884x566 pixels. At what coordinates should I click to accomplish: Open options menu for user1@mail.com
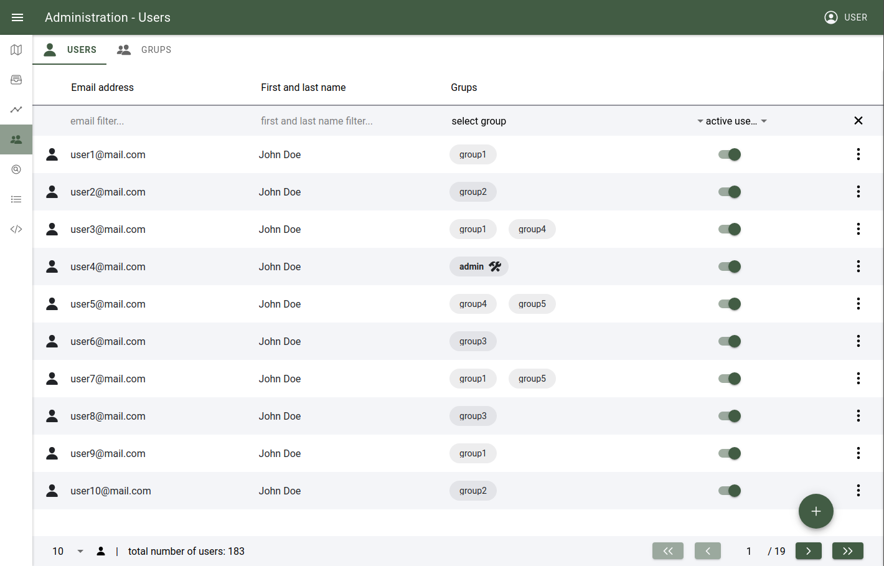click(858, 154)
